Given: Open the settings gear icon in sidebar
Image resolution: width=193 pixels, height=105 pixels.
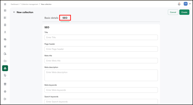Looking at the screenshot, I should tap(5, 91).
